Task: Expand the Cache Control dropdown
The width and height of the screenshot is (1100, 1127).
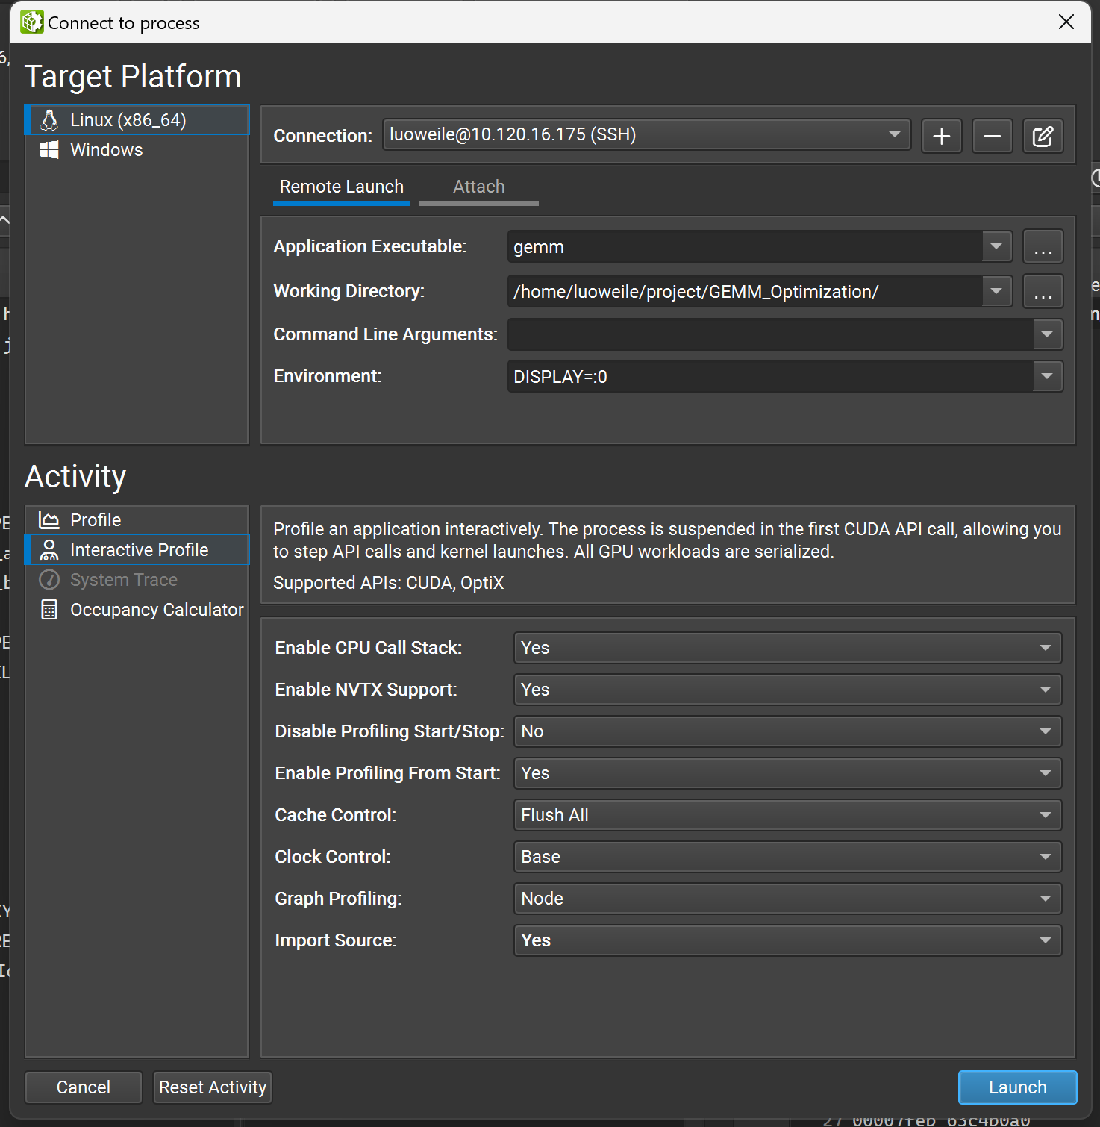Action: tap(787, 815)
